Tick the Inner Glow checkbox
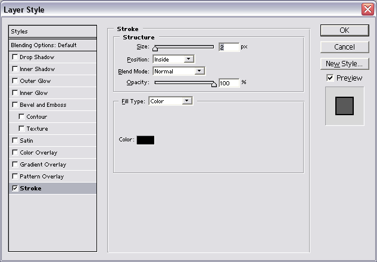The image size is (377, 262). (15, 93)
